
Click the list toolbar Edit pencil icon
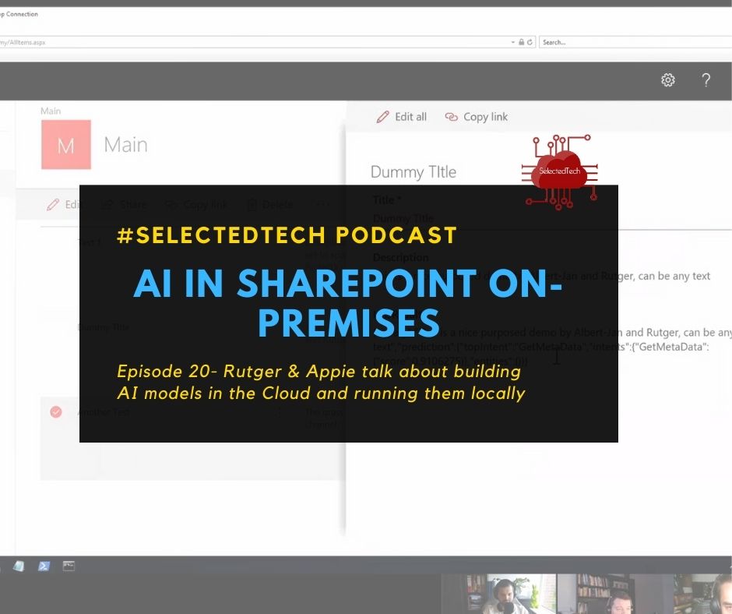pos(53,205)
